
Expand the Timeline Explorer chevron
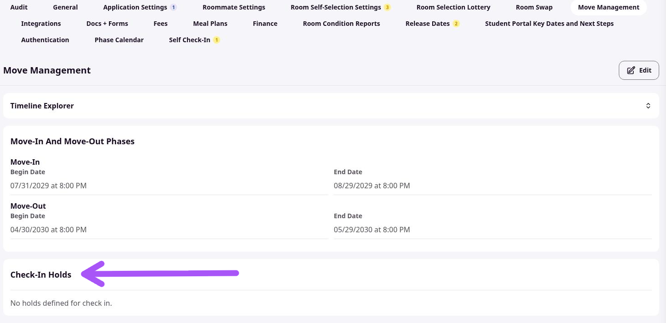point(648,106)
